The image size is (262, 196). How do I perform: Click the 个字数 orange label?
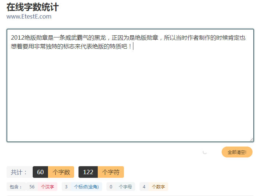coord(61,172)
